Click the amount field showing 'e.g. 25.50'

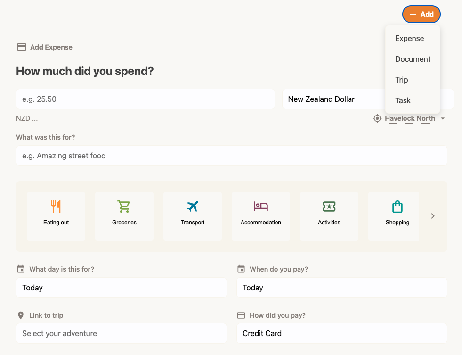145,99
